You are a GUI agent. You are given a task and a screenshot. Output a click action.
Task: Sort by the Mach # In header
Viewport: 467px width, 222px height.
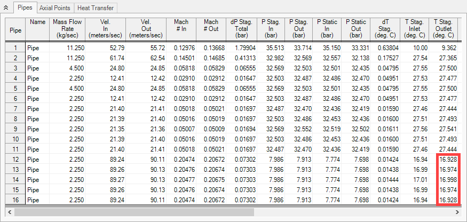pyautogui.click(x=181, y=29)
